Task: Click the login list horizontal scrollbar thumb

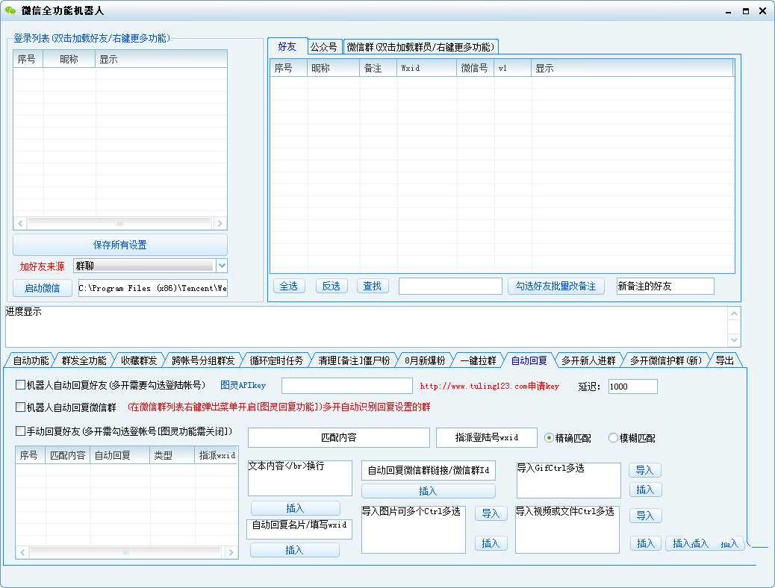Action: coord(119,223)
